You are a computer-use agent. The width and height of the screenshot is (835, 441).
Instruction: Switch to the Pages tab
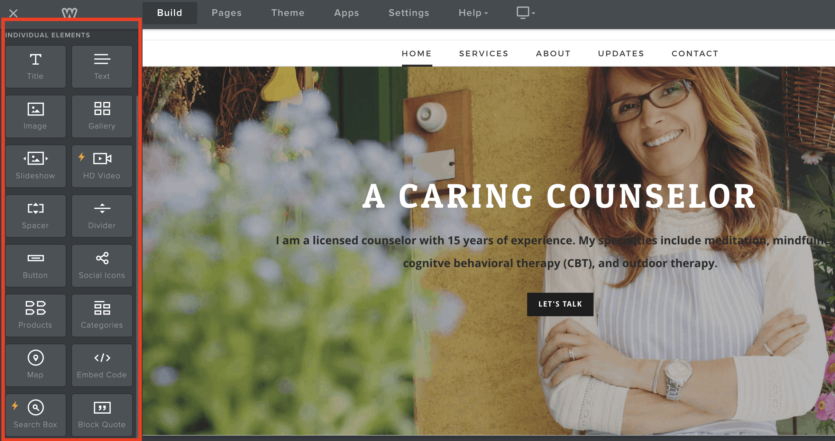227,13
